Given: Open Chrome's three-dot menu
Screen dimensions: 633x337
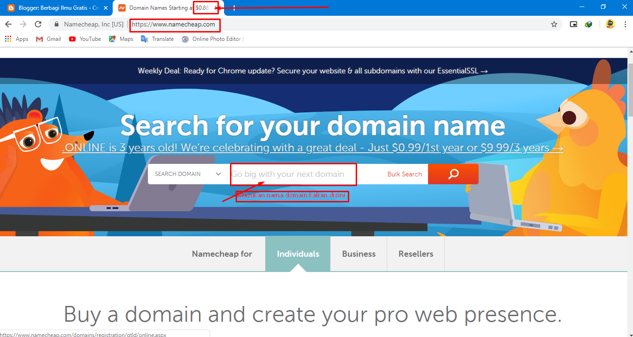Looking at the screenshot, I should (625, 24).
